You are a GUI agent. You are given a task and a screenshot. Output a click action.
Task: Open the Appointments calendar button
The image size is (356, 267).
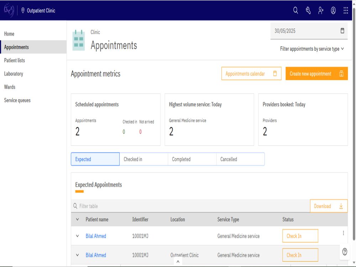pyautogui.click(x=251, y=74)
